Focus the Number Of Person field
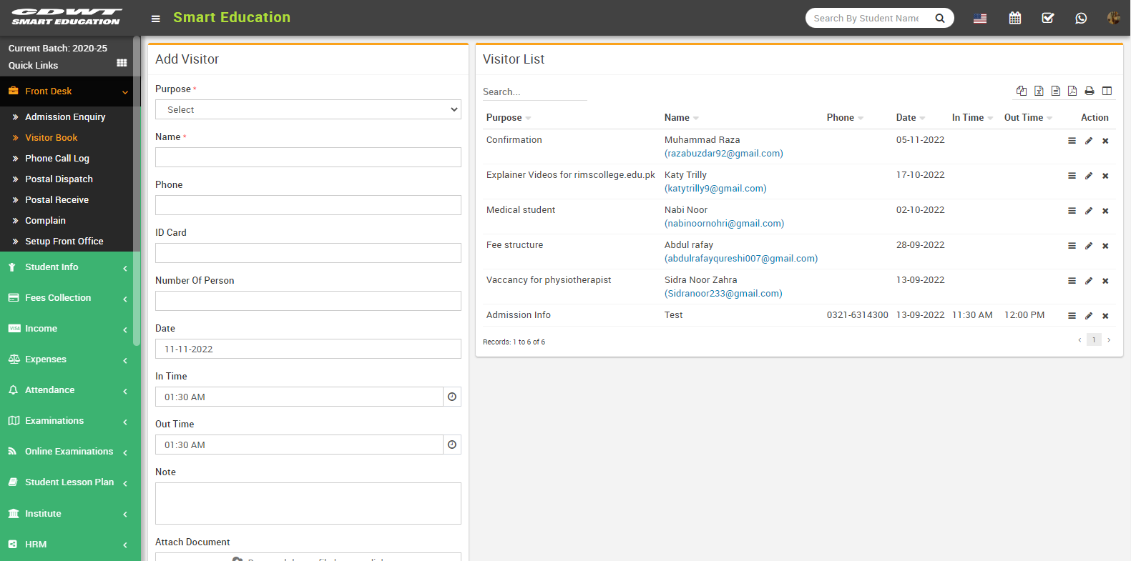The height and width of the screenshot is (561, 1131). click(308, 301)
